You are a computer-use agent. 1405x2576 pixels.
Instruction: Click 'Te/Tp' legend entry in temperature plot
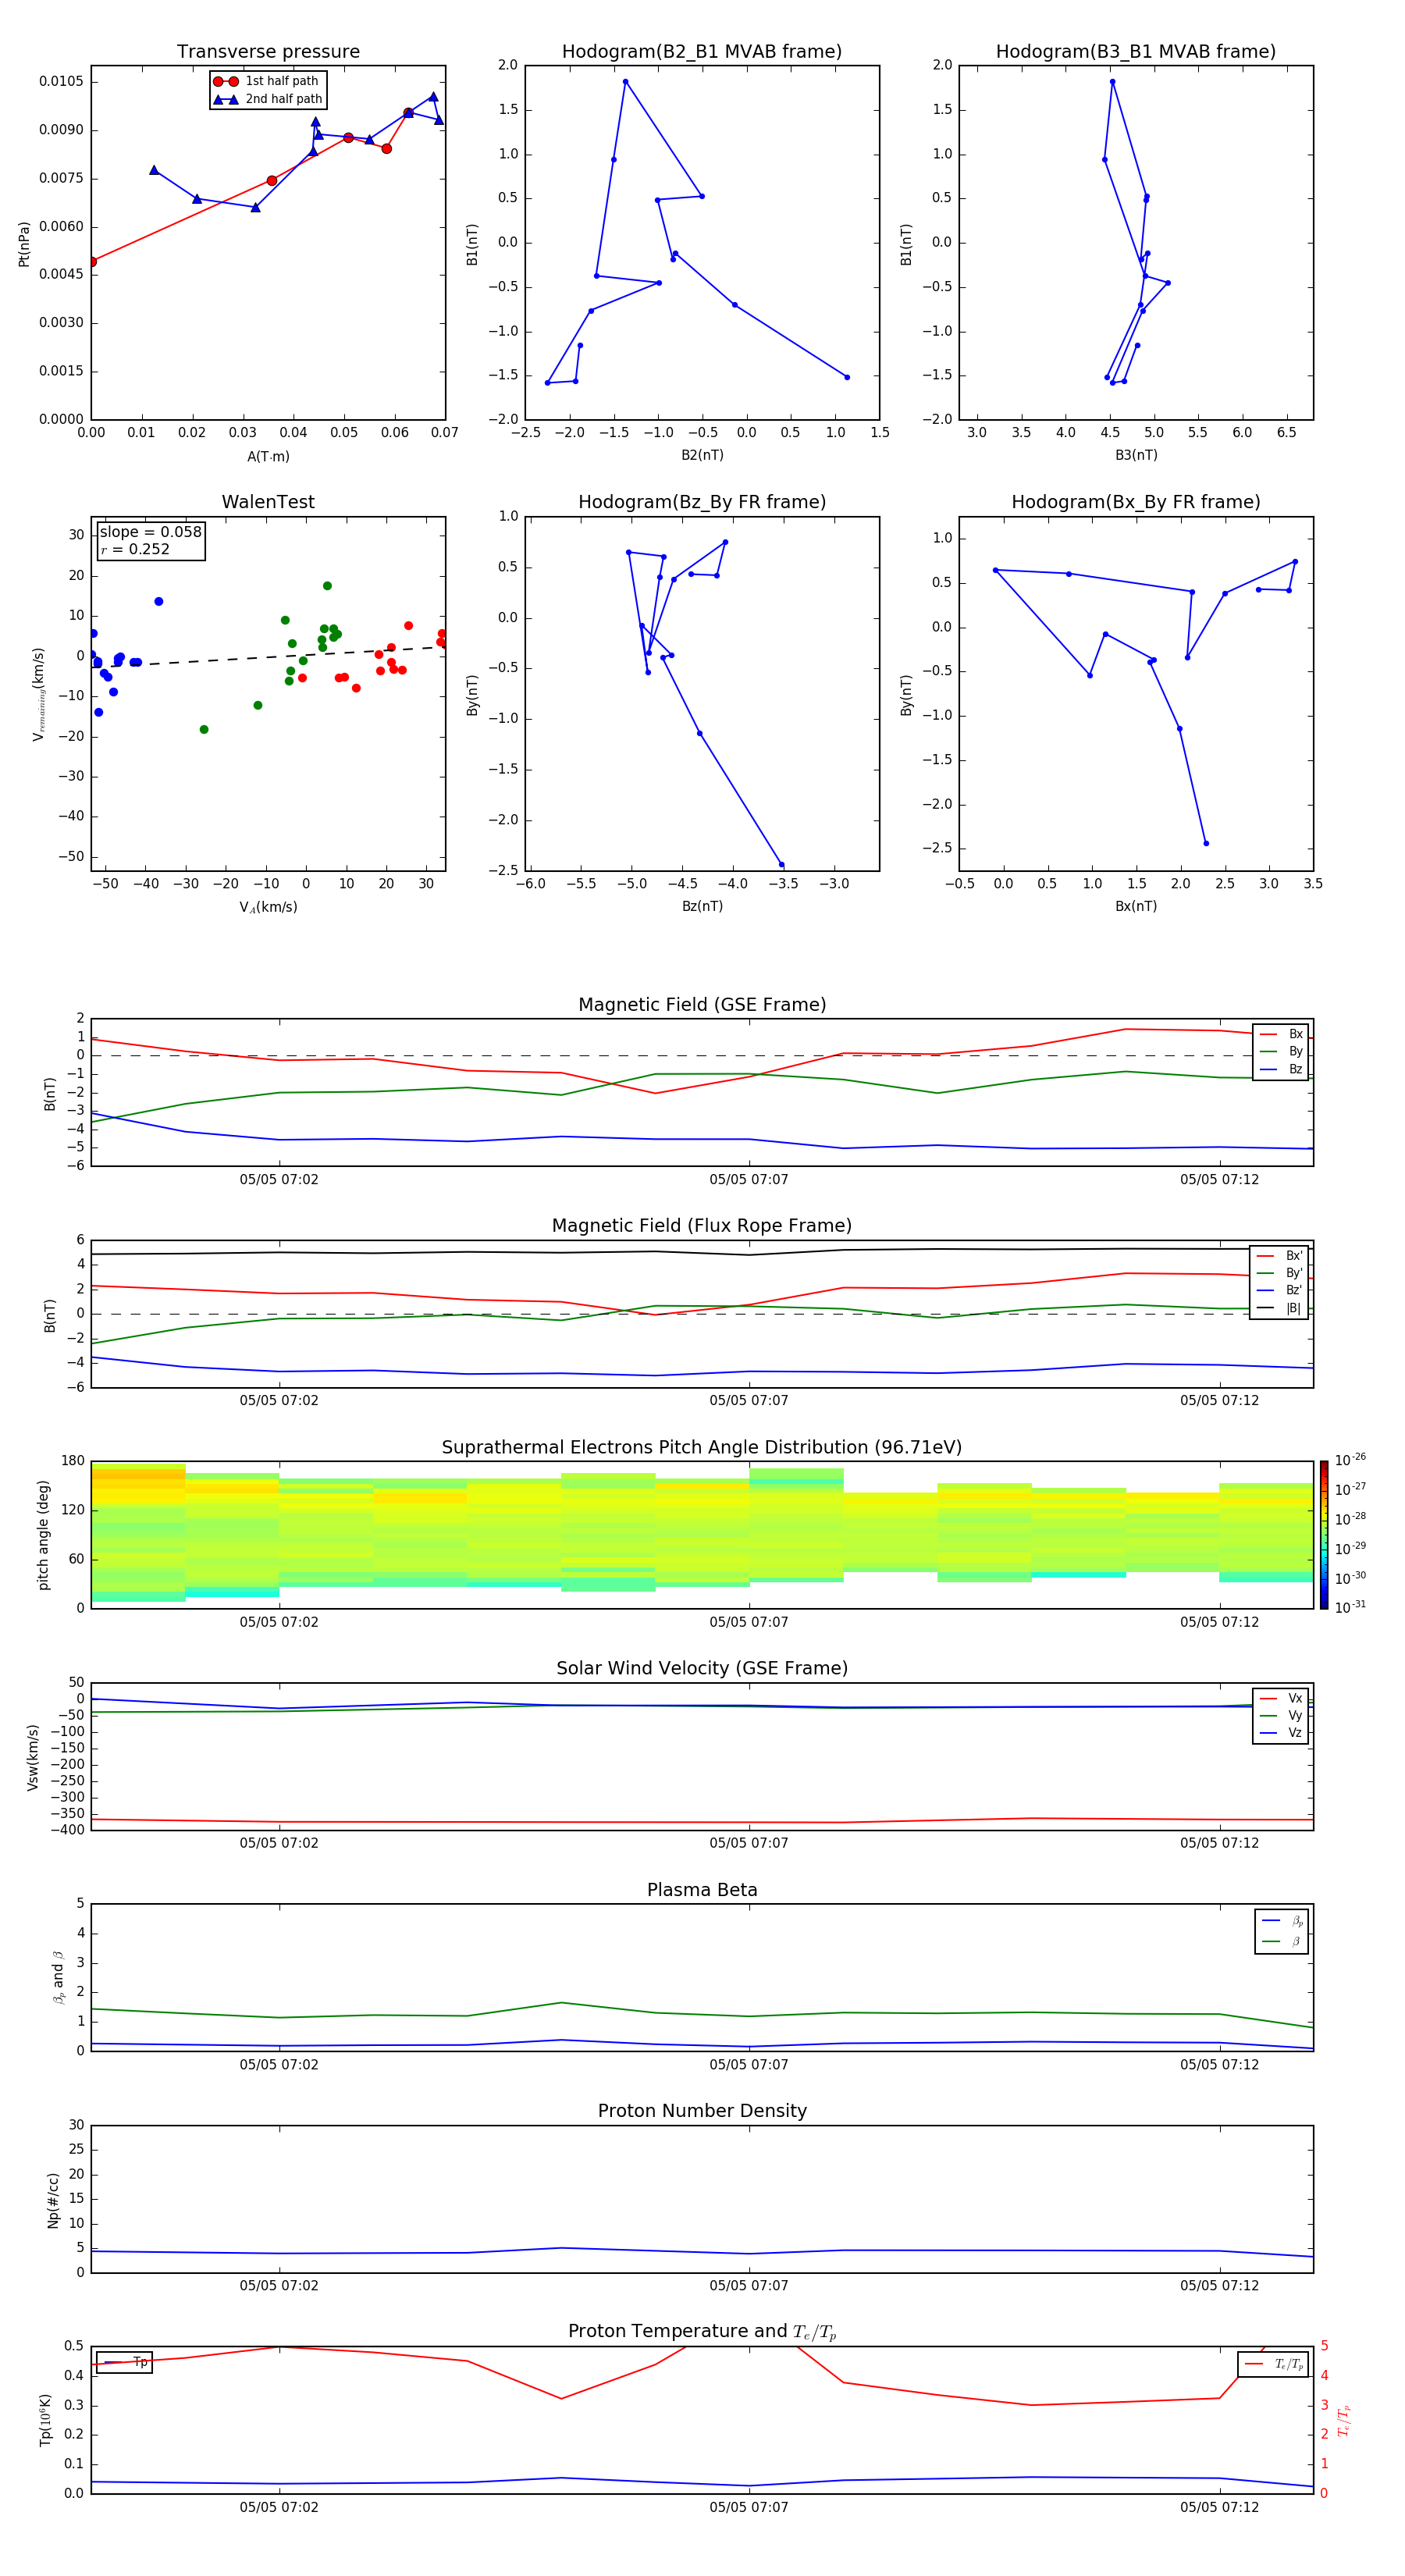(x=1274, y=2364)
